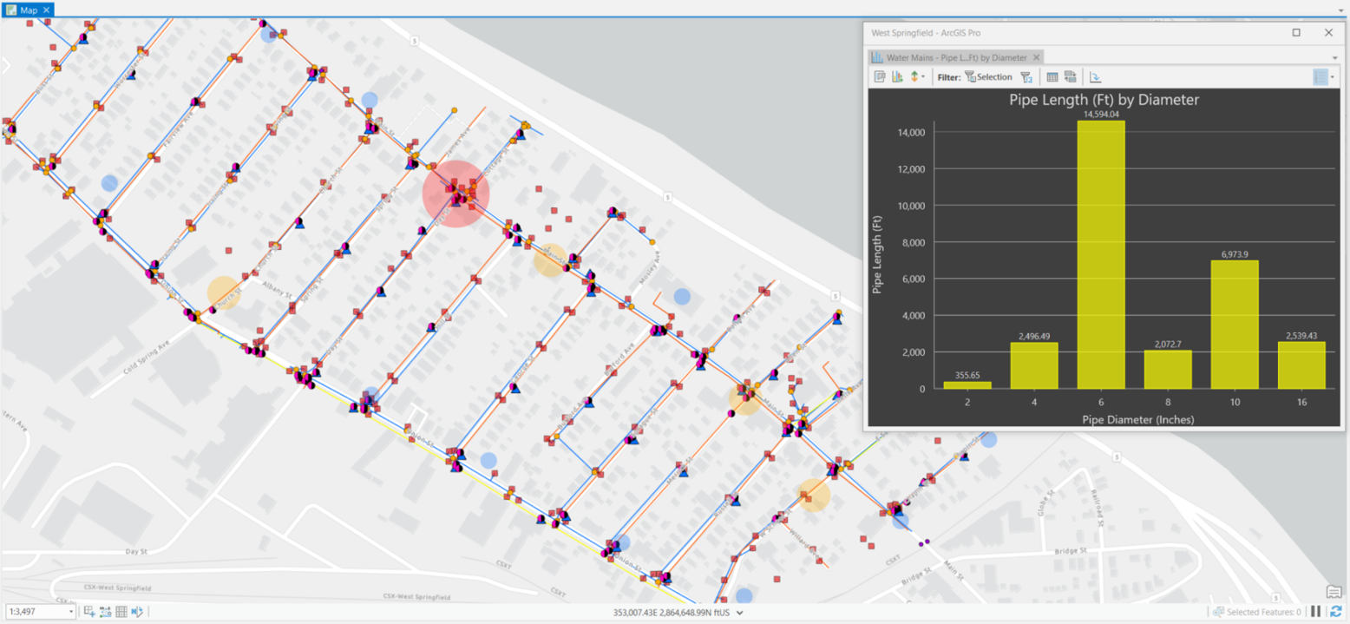The width and height of the screenshot is (1350, 624).
Task: Click the chart legend icon
Action: click(x=1322, y=76)
